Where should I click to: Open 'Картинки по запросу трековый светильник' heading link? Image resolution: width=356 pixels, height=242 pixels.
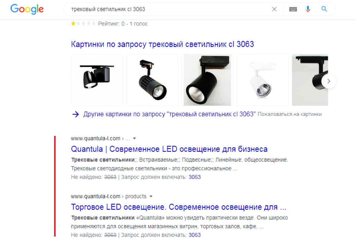pyautogui.click(x=162, y=44)
